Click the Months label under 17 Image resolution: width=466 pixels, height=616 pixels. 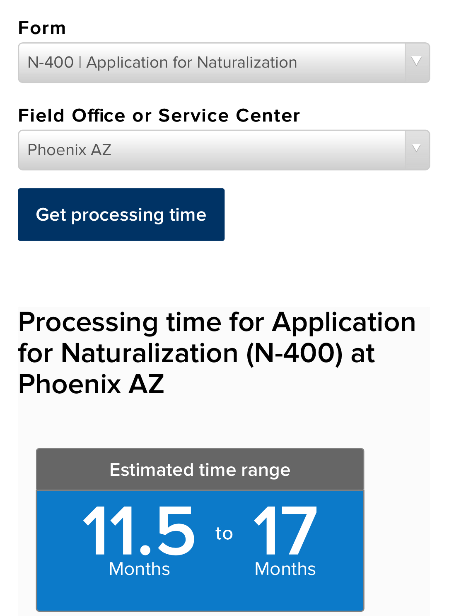(x=285, y=569)
